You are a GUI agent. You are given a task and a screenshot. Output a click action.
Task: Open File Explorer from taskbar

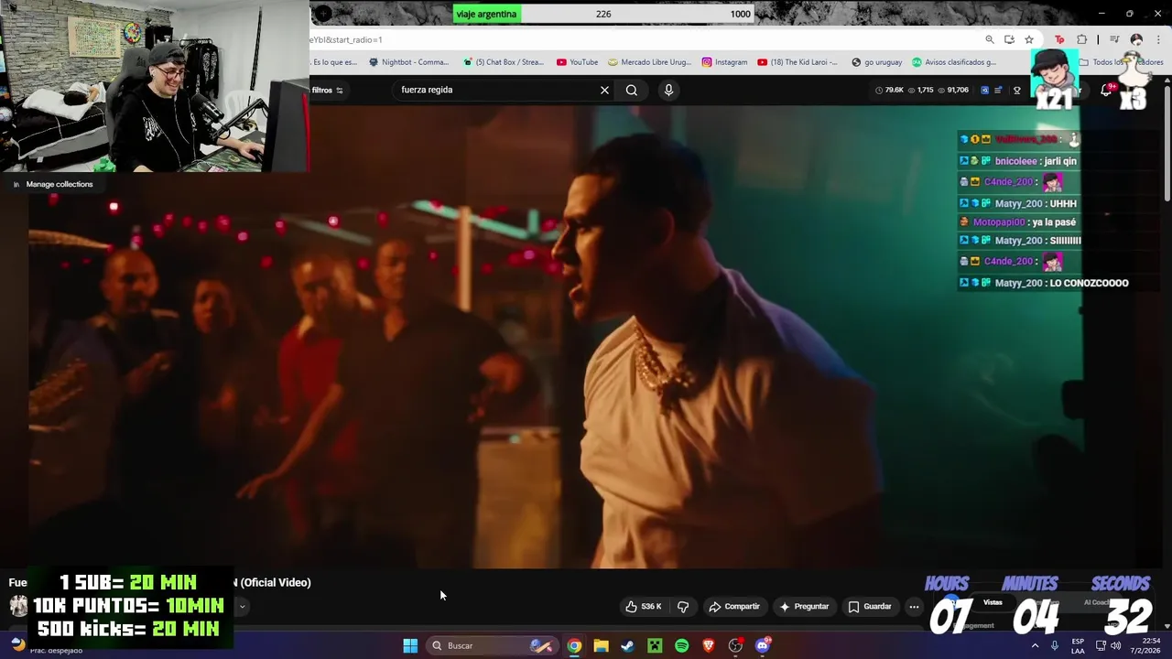tap(601, 645)
